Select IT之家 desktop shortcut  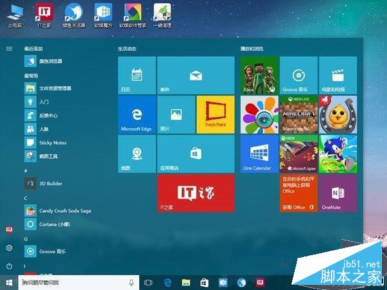pos(44,15)
